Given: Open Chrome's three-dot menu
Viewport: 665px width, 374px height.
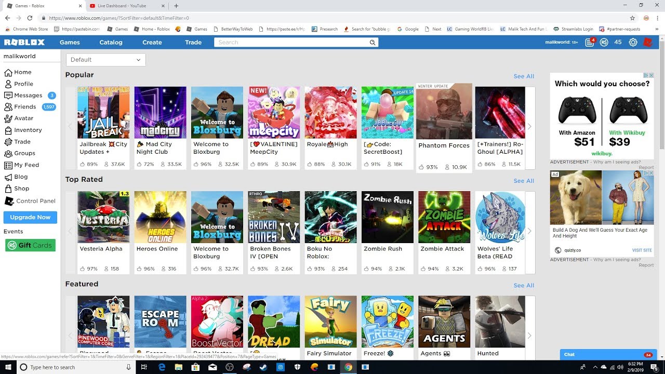Looking at the screenshot, I should (x=658, y=18).
